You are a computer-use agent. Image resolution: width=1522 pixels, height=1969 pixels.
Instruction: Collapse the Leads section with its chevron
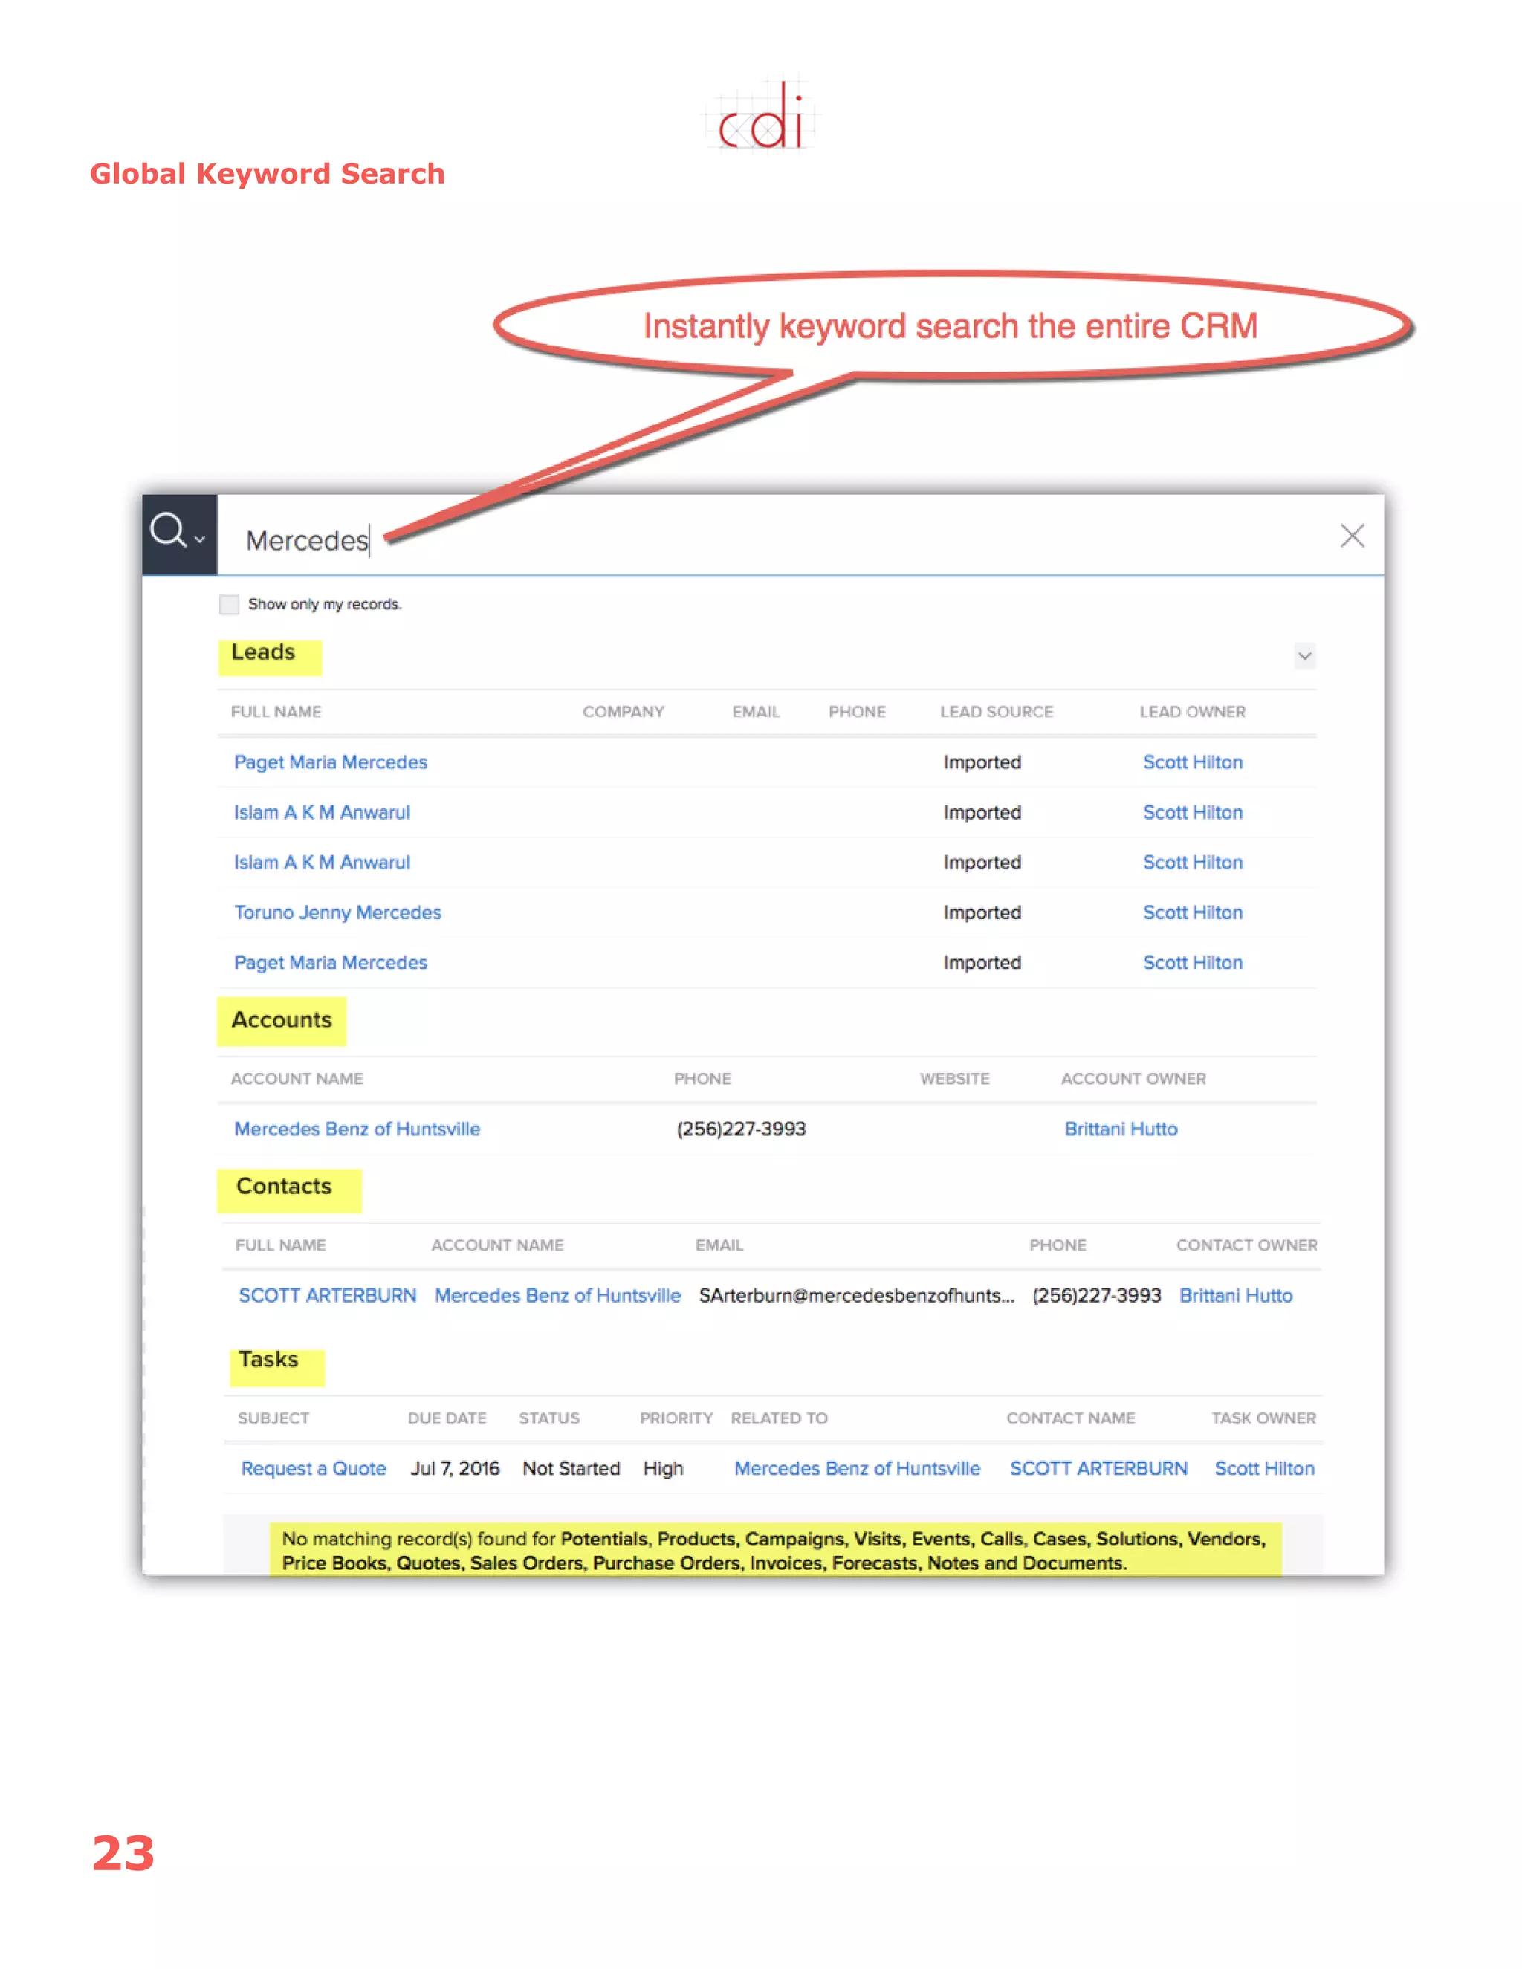coord(1304,655)
